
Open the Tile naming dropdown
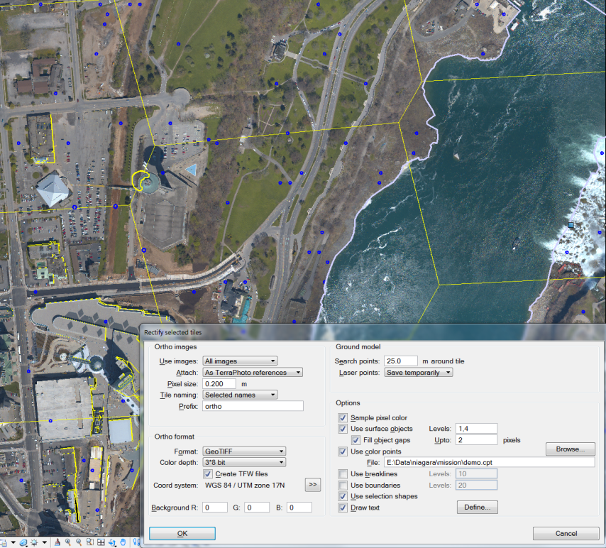point(240,395)
